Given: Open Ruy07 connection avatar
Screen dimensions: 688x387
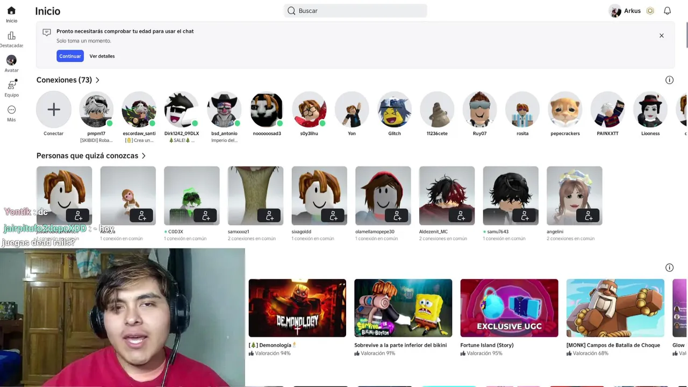Looking at the screenshot, I should (x=479, y=110).
